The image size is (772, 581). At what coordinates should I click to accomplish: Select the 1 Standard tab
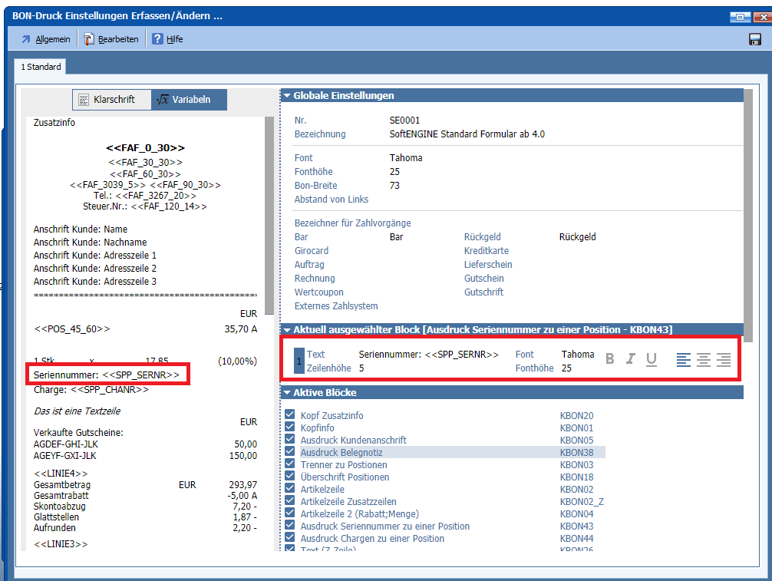point(41,68)
